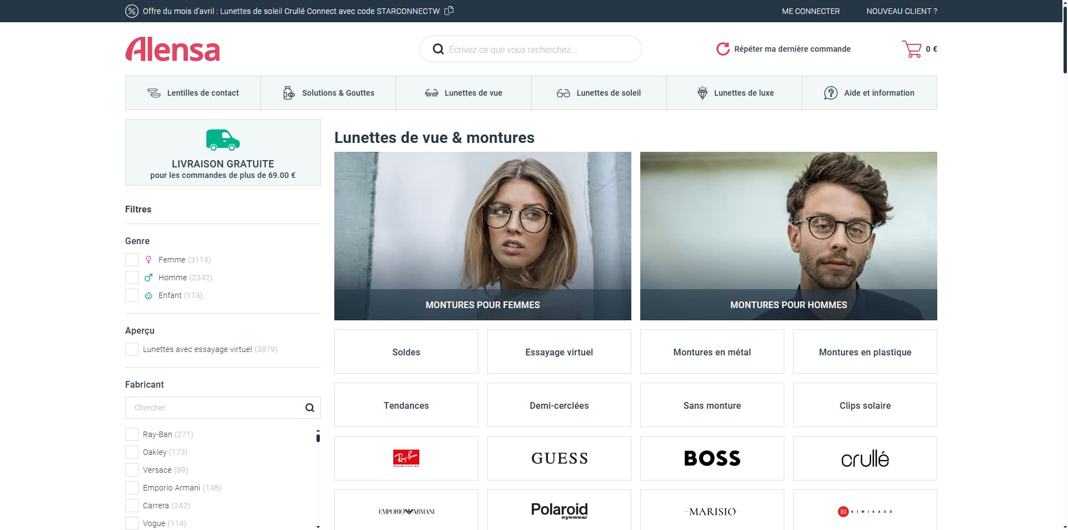Open the Kimikado brand logo tile
The image size is (1068, 530).
[x=865, y=510]
